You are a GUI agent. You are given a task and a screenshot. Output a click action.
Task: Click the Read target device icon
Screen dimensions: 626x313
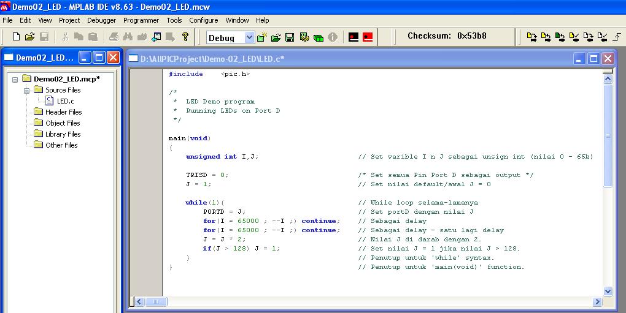[x=546, y=37]
